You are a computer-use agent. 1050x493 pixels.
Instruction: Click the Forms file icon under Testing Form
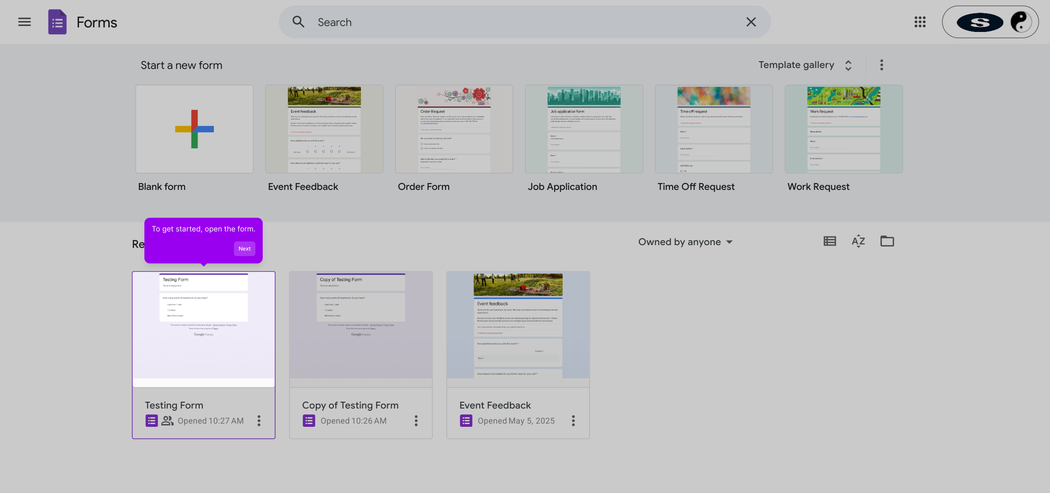(x=152, y=421)
